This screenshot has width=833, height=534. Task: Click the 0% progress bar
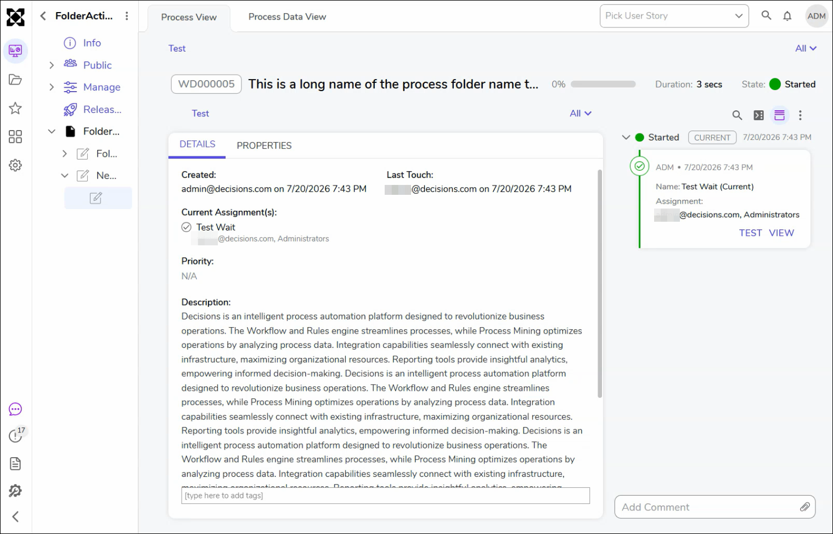click(x=603, y=85)
